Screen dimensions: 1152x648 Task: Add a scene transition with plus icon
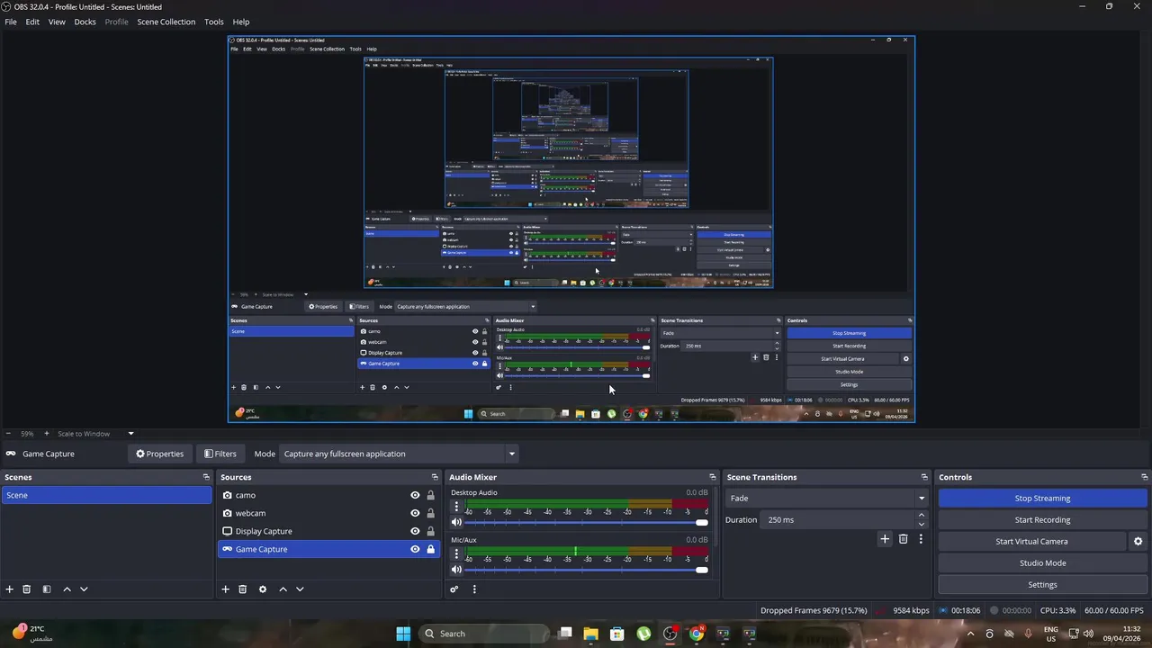point(885,539)
